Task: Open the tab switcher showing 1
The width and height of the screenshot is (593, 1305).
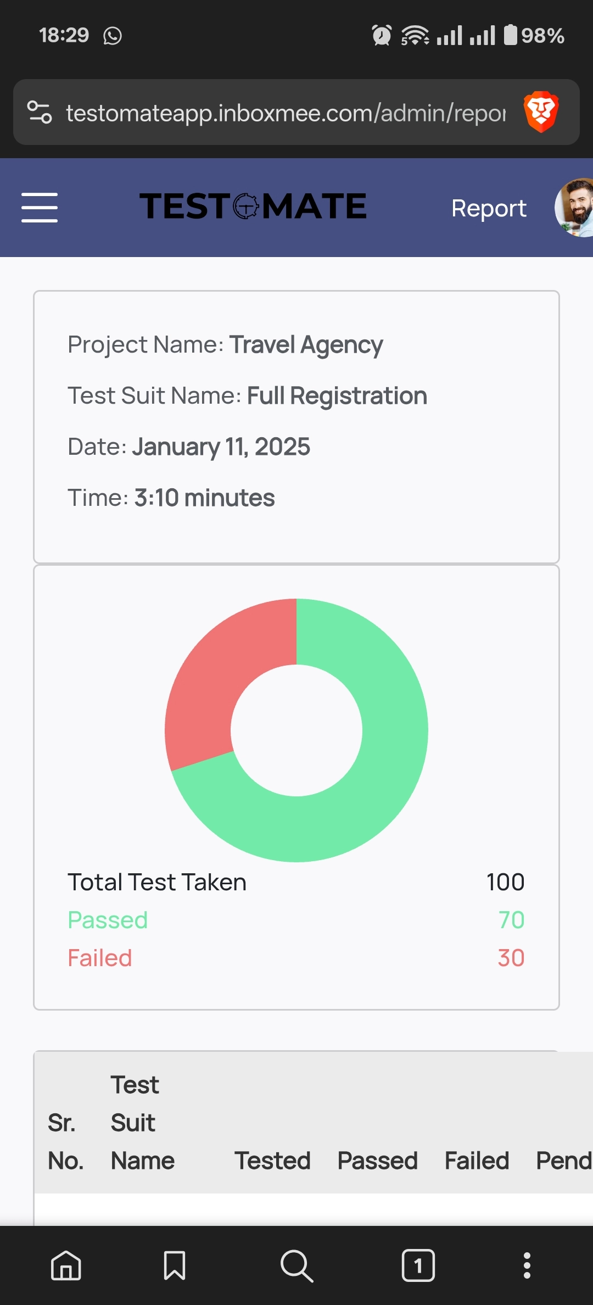Action: pos(418,1265)
